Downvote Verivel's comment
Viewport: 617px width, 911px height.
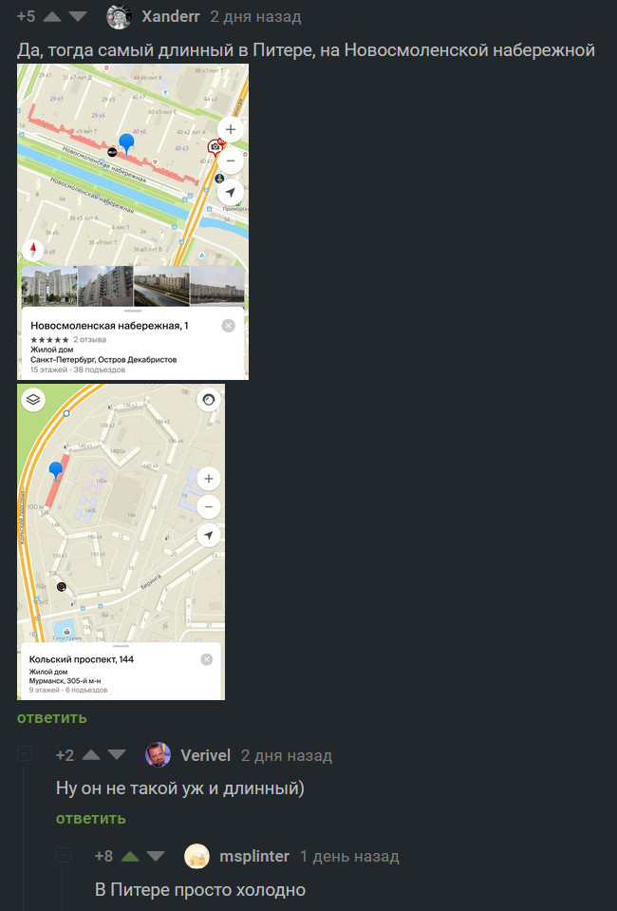coord(117,755)
